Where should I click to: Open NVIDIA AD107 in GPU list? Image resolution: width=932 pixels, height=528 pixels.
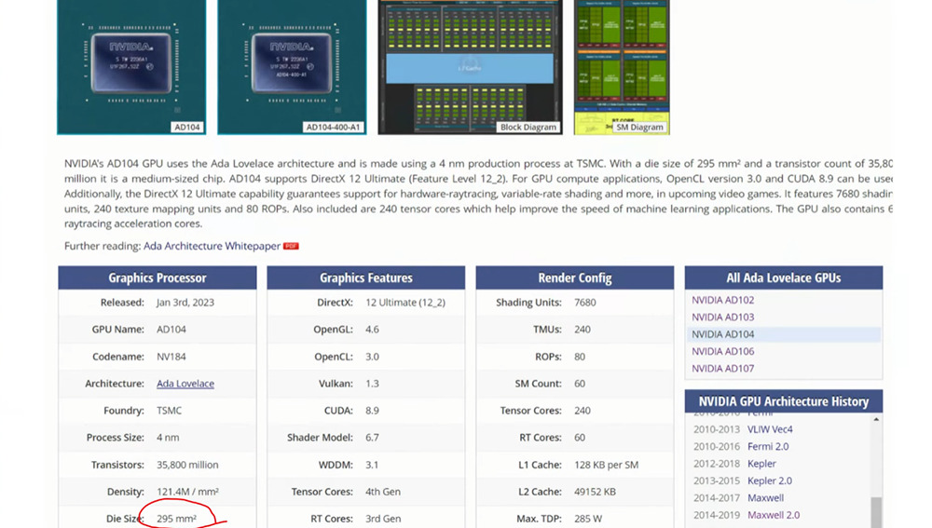point(723,369)
